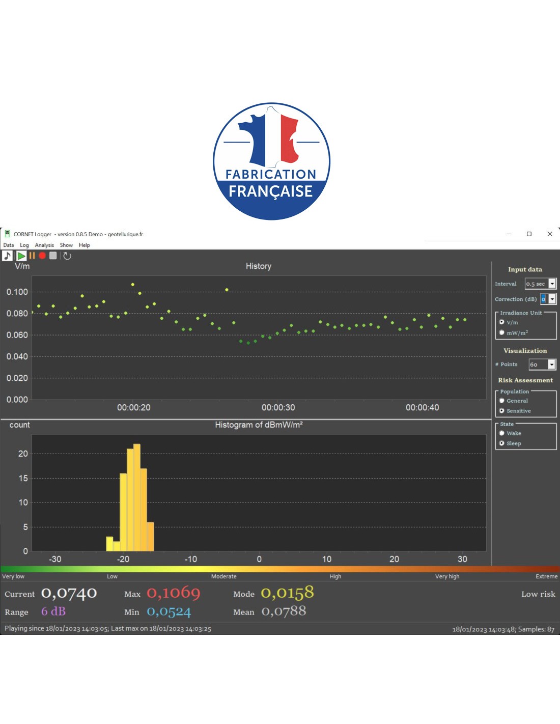Click the Fabrication Française logo
Image resolution: width=560 pixels, height=724 pixels.
271,161
